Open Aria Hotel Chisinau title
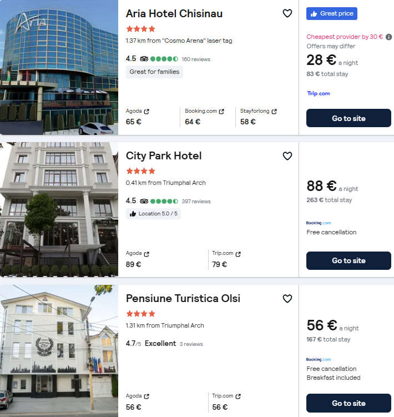The width and height of the screenshot is (394, 417). 174,14
